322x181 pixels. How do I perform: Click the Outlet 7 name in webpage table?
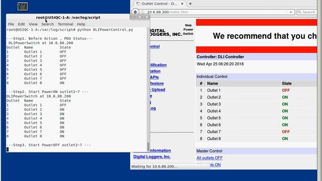click(214, 132)
